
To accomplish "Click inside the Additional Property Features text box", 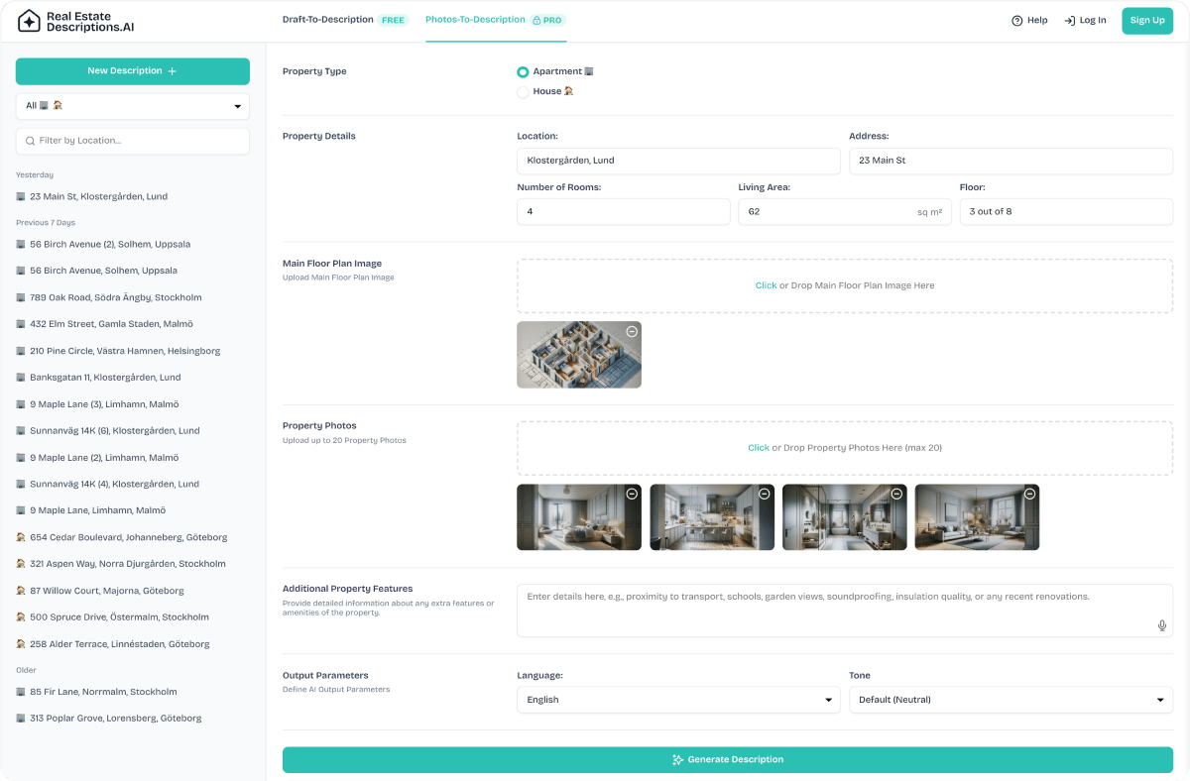I will [x=844, y=610].
